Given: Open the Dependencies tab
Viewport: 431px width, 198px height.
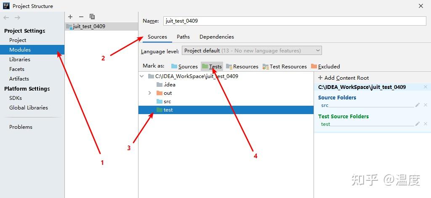Looking at the screenshot, I should pos(216,37).
